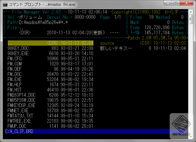
Task: Select the '新しいテキス…' file entry
Action: point(143,48)
